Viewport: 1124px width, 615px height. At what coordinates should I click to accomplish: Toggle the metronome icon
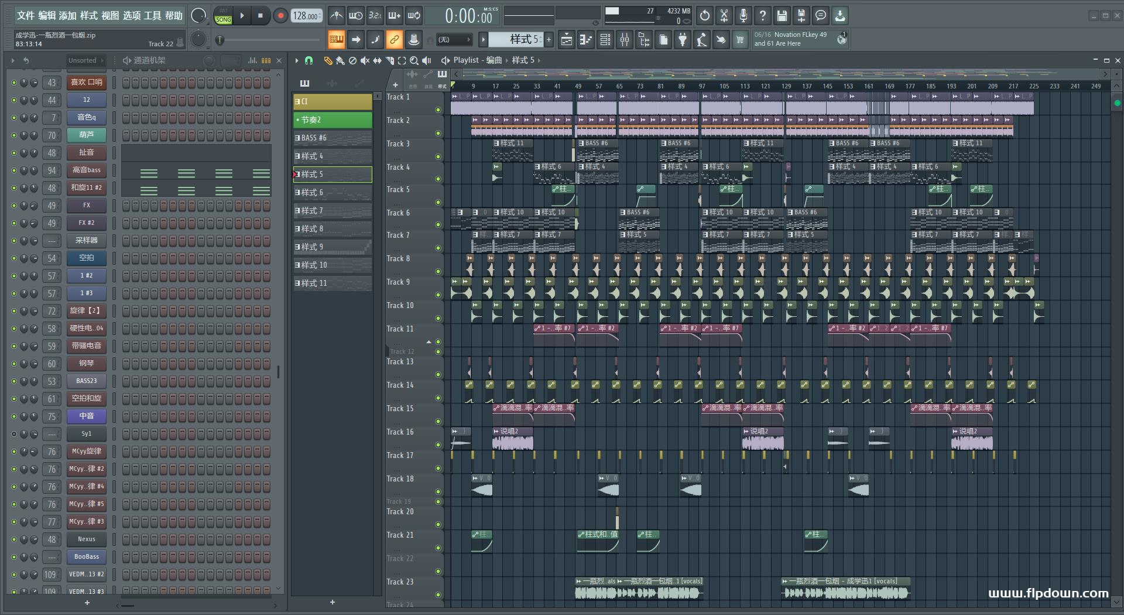point(336,16)
